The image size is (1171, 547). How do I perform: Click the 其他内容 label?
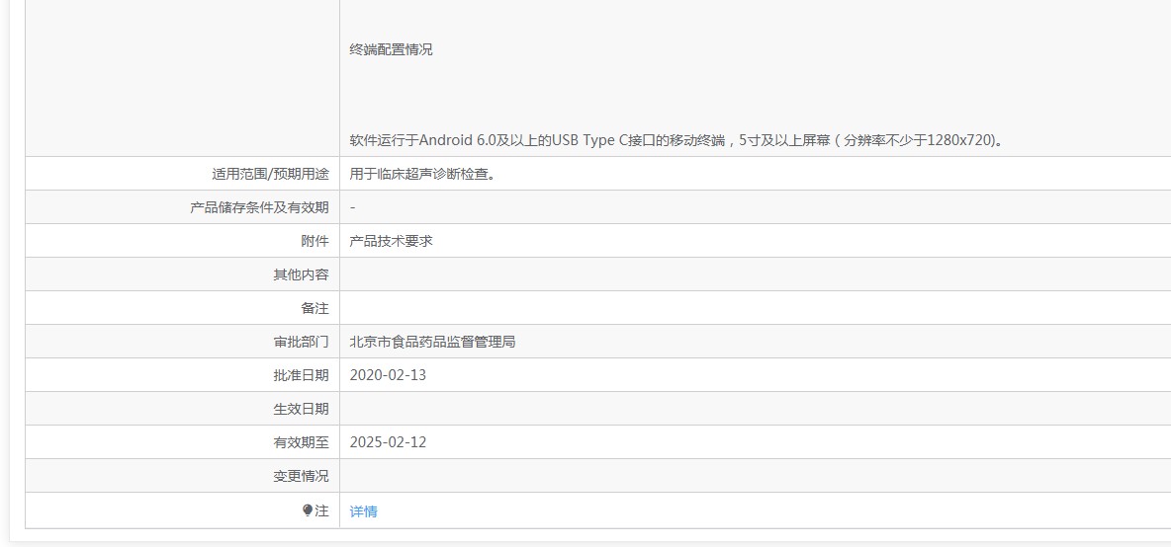pos(301,274)
